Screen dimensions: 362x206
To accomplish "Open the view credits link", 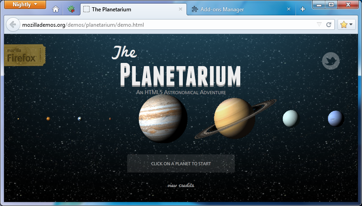I will click(x=181, y=185).
